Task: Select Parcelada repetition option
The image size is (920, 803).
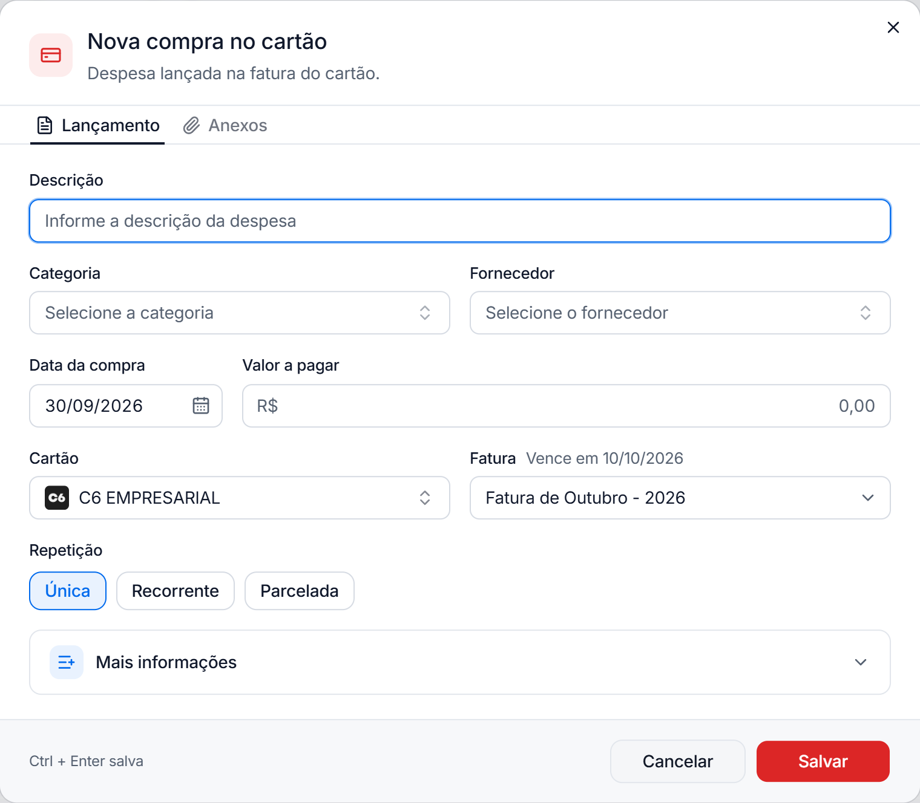Action: (x=300, y=591)
